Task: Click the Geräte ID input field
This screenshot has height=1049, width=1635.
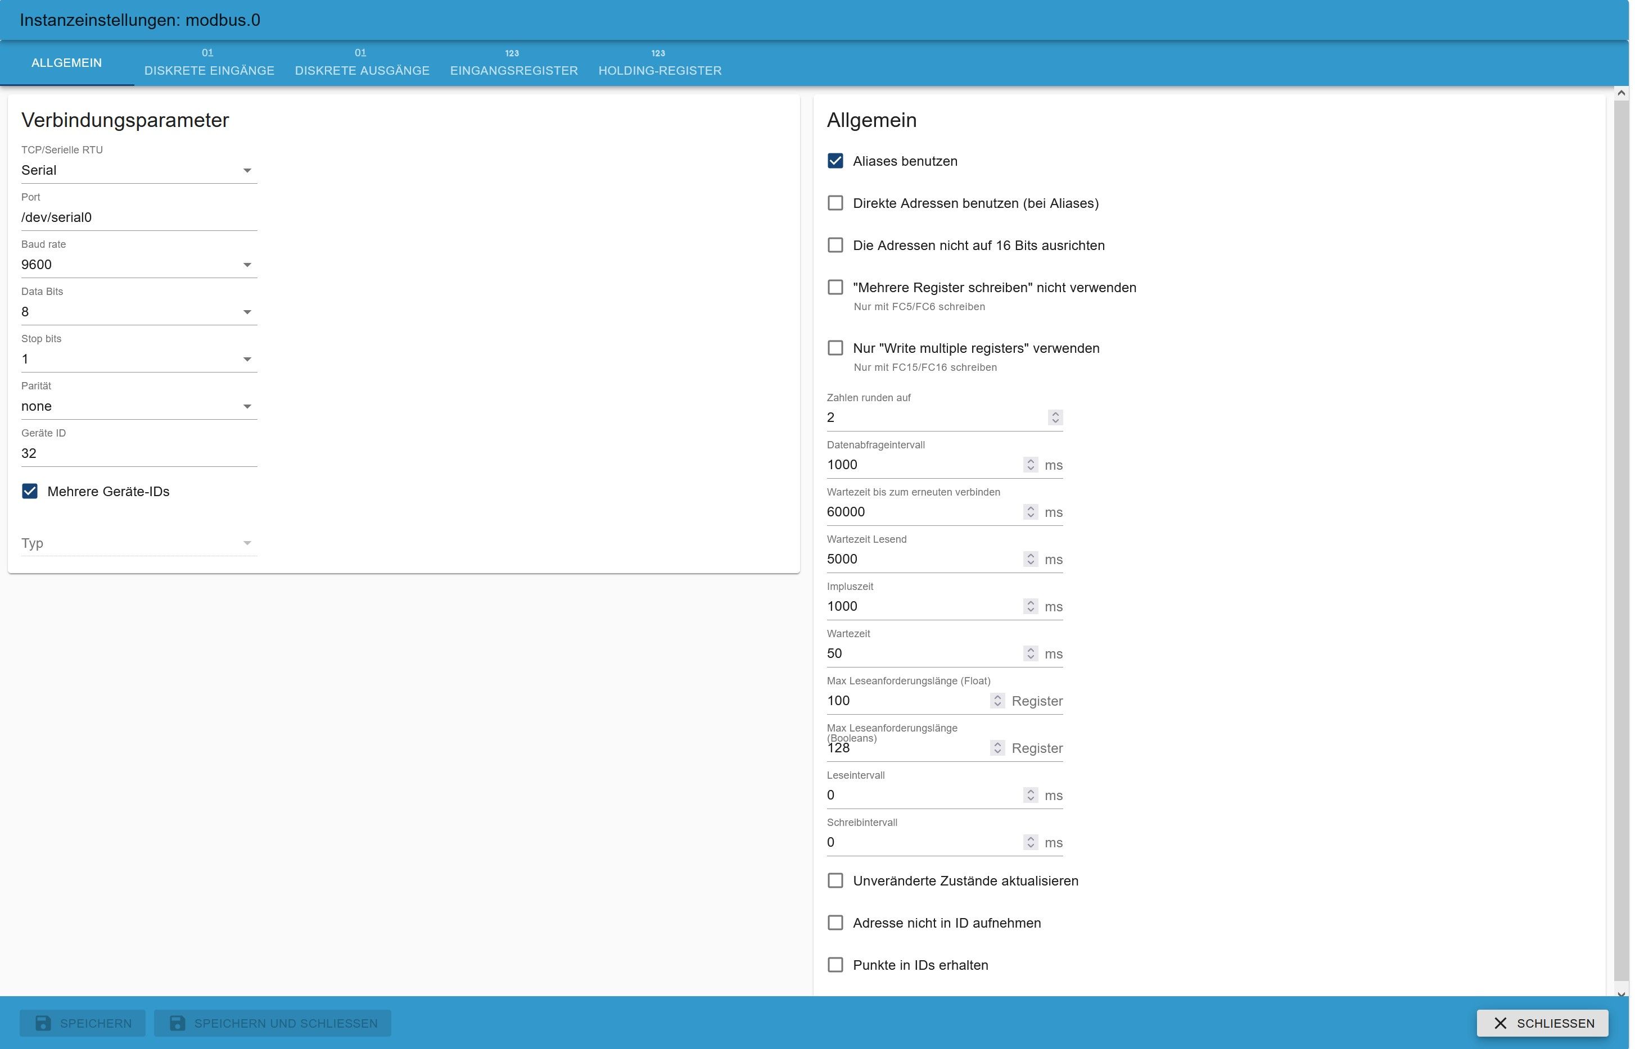Action: (139, 453)
